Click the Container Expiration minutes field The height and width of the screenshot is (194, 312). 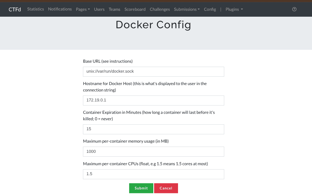click(153, 129)
